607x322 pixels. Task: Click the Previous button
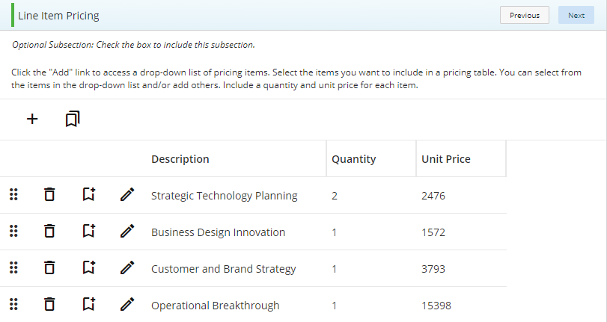(x=525, y=15)
